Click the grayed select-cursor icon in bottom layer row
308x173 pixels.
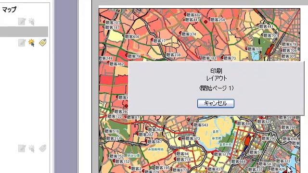click(x=32, y=148)
